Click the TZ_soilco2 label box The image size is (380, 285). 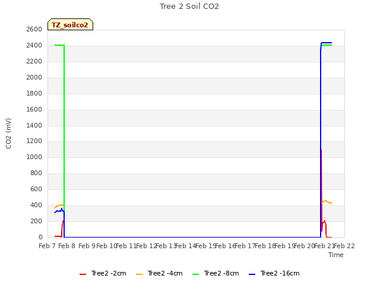click(70, 24)
